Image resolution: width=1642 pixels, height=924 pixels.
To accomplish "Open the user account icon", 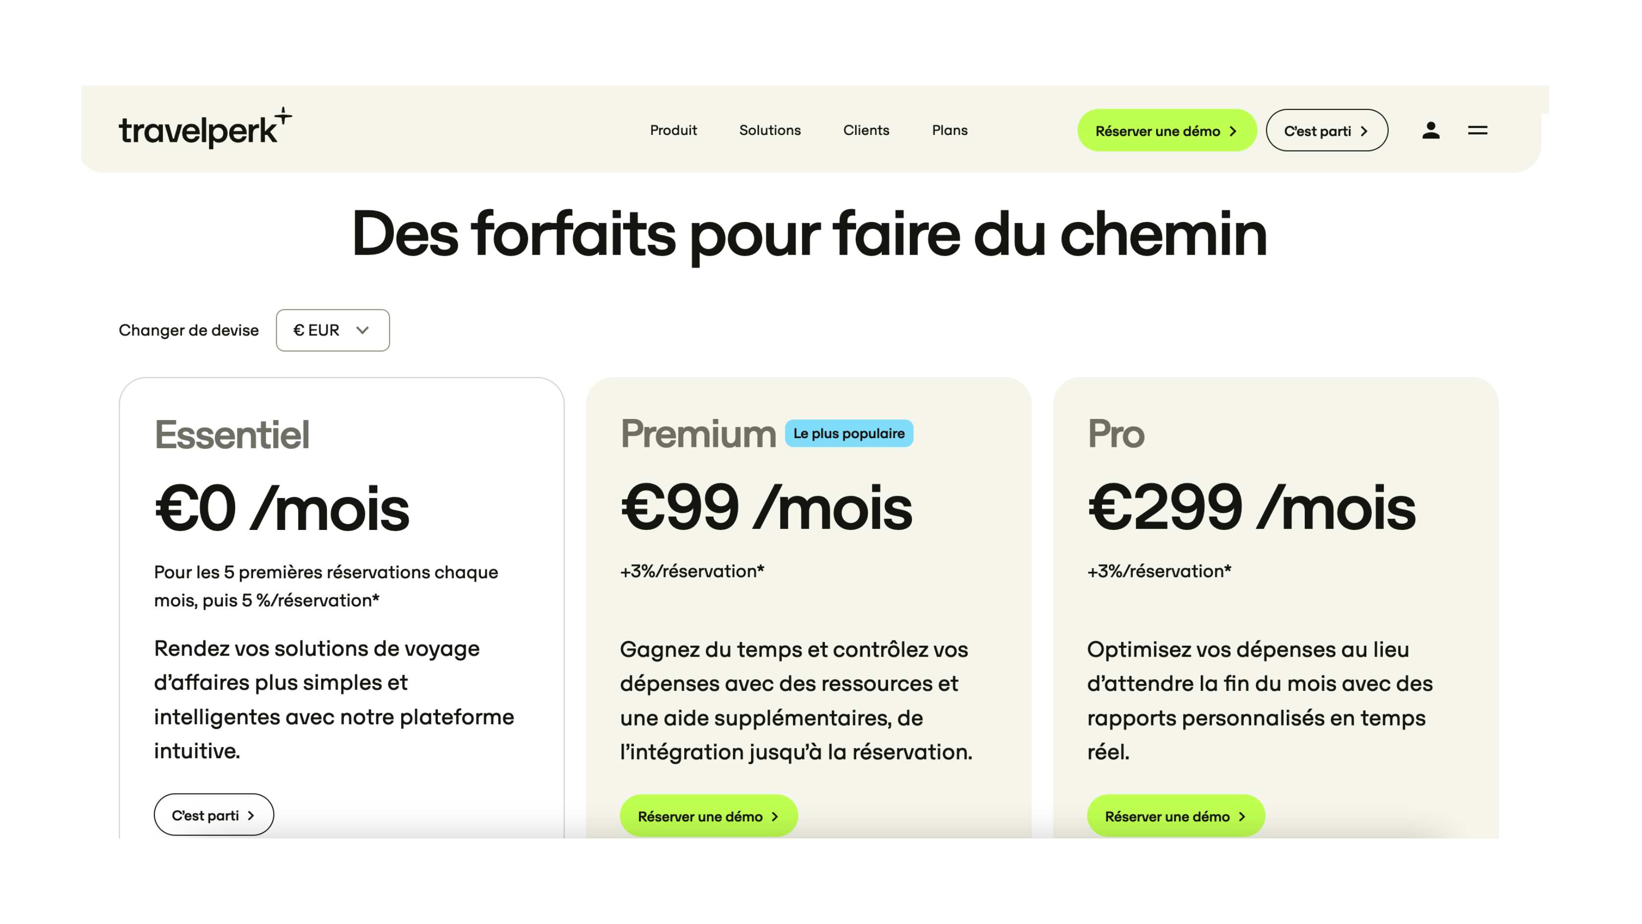I will (1430, 130).
